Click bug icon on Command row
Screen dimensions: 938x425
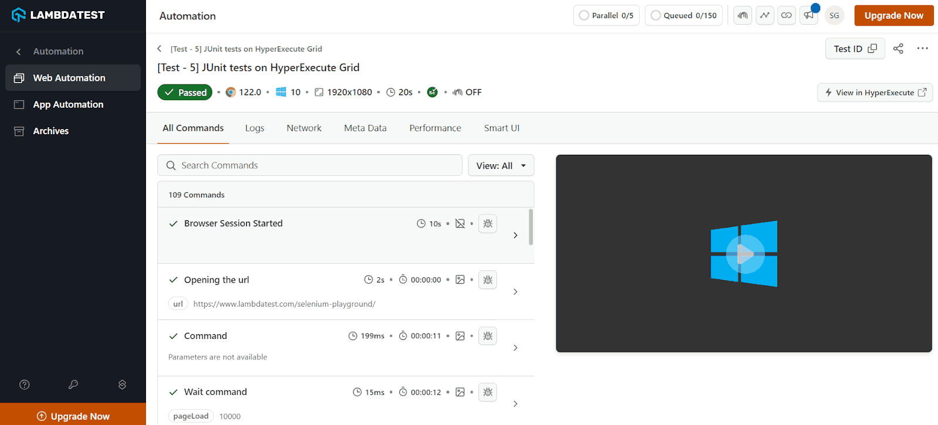[488, 336]
